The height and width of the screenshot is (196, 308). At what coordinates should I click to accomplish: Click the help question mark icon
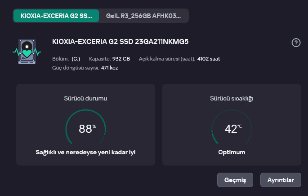point(296,43)
